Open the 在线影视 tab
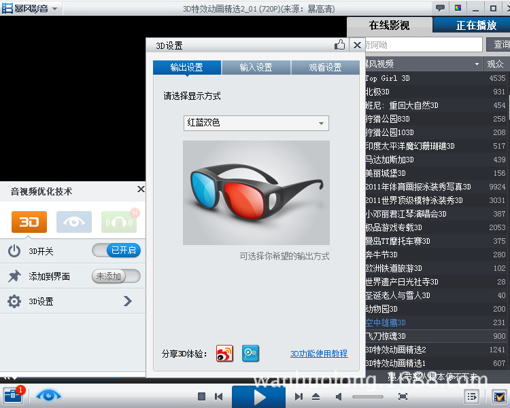Screen dimensions: 510x408 pyautogui.click(x=390, y=25)
